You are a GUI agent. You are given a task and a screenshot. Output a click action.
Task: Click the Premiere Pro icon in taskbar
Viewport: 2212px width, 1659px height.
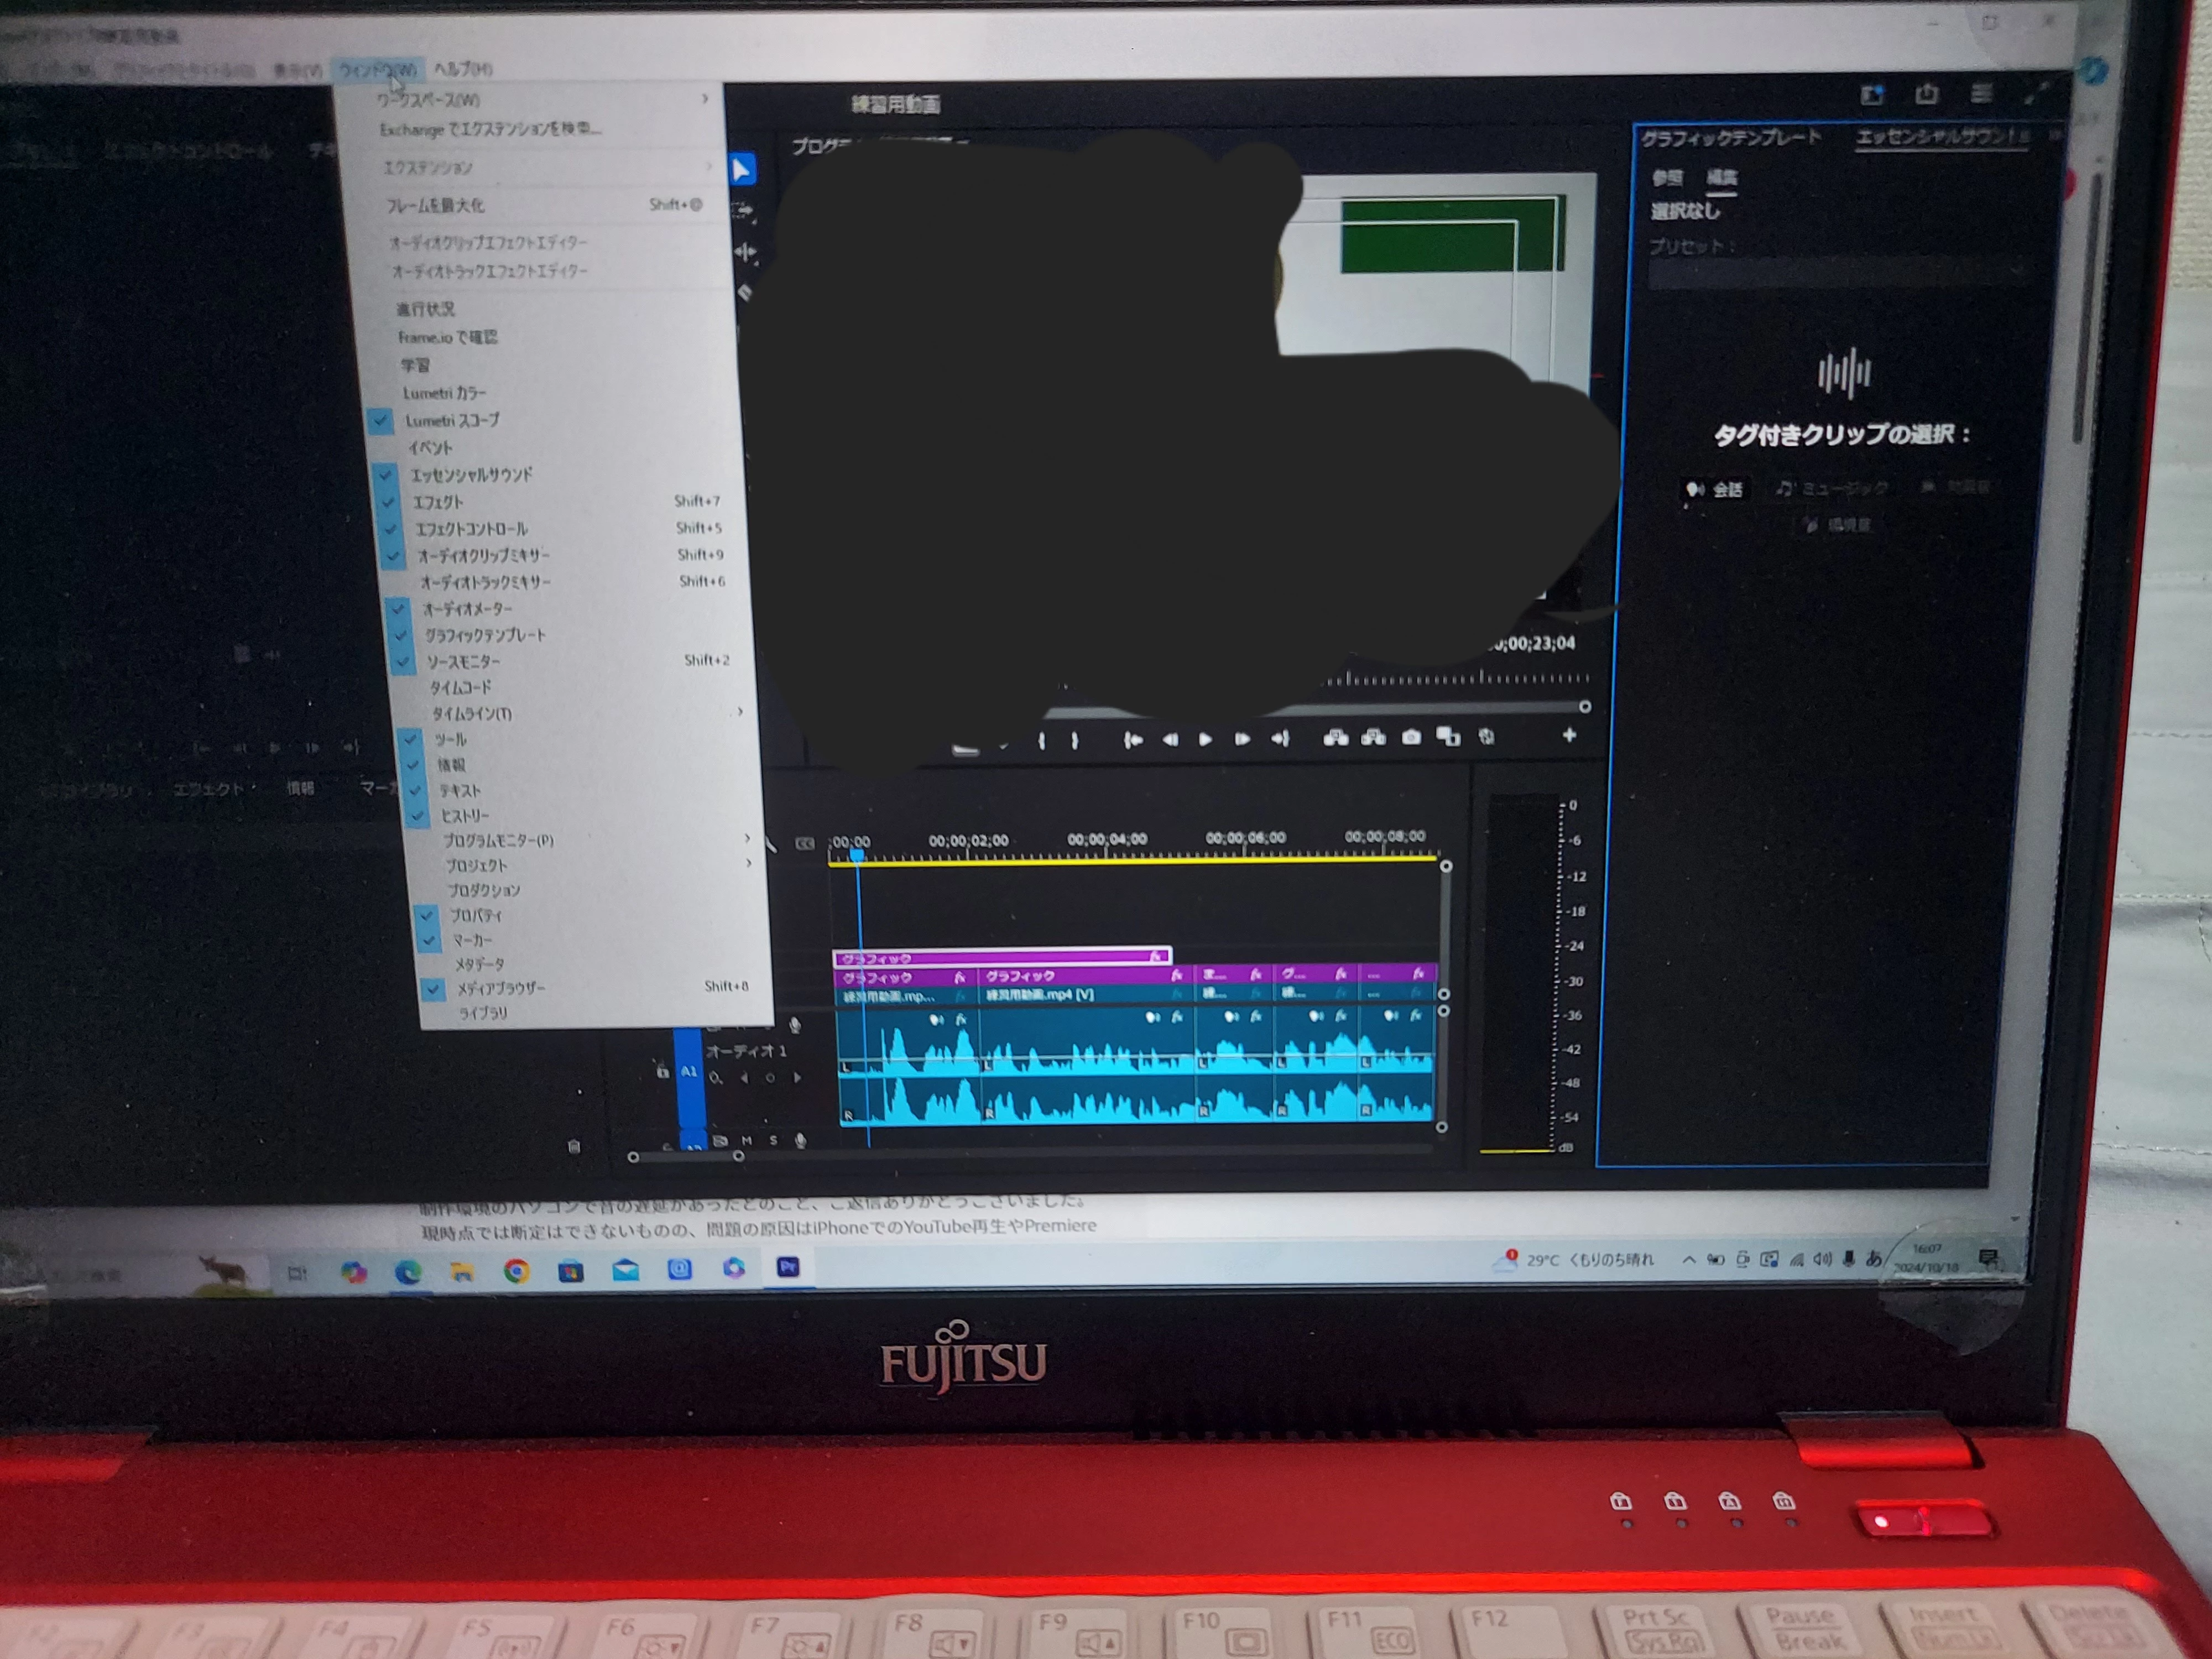(788, 1267)
